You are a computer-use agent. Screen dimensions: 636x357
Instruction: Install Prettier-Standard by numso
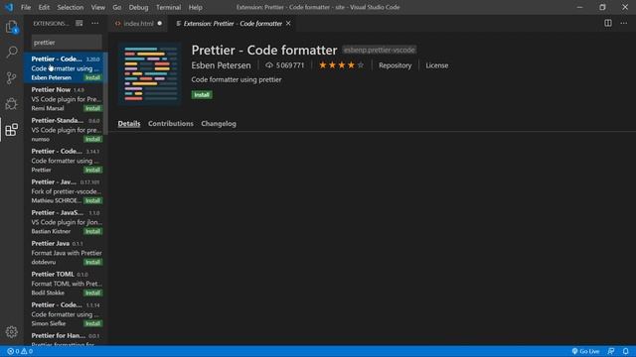coord(92,139)
